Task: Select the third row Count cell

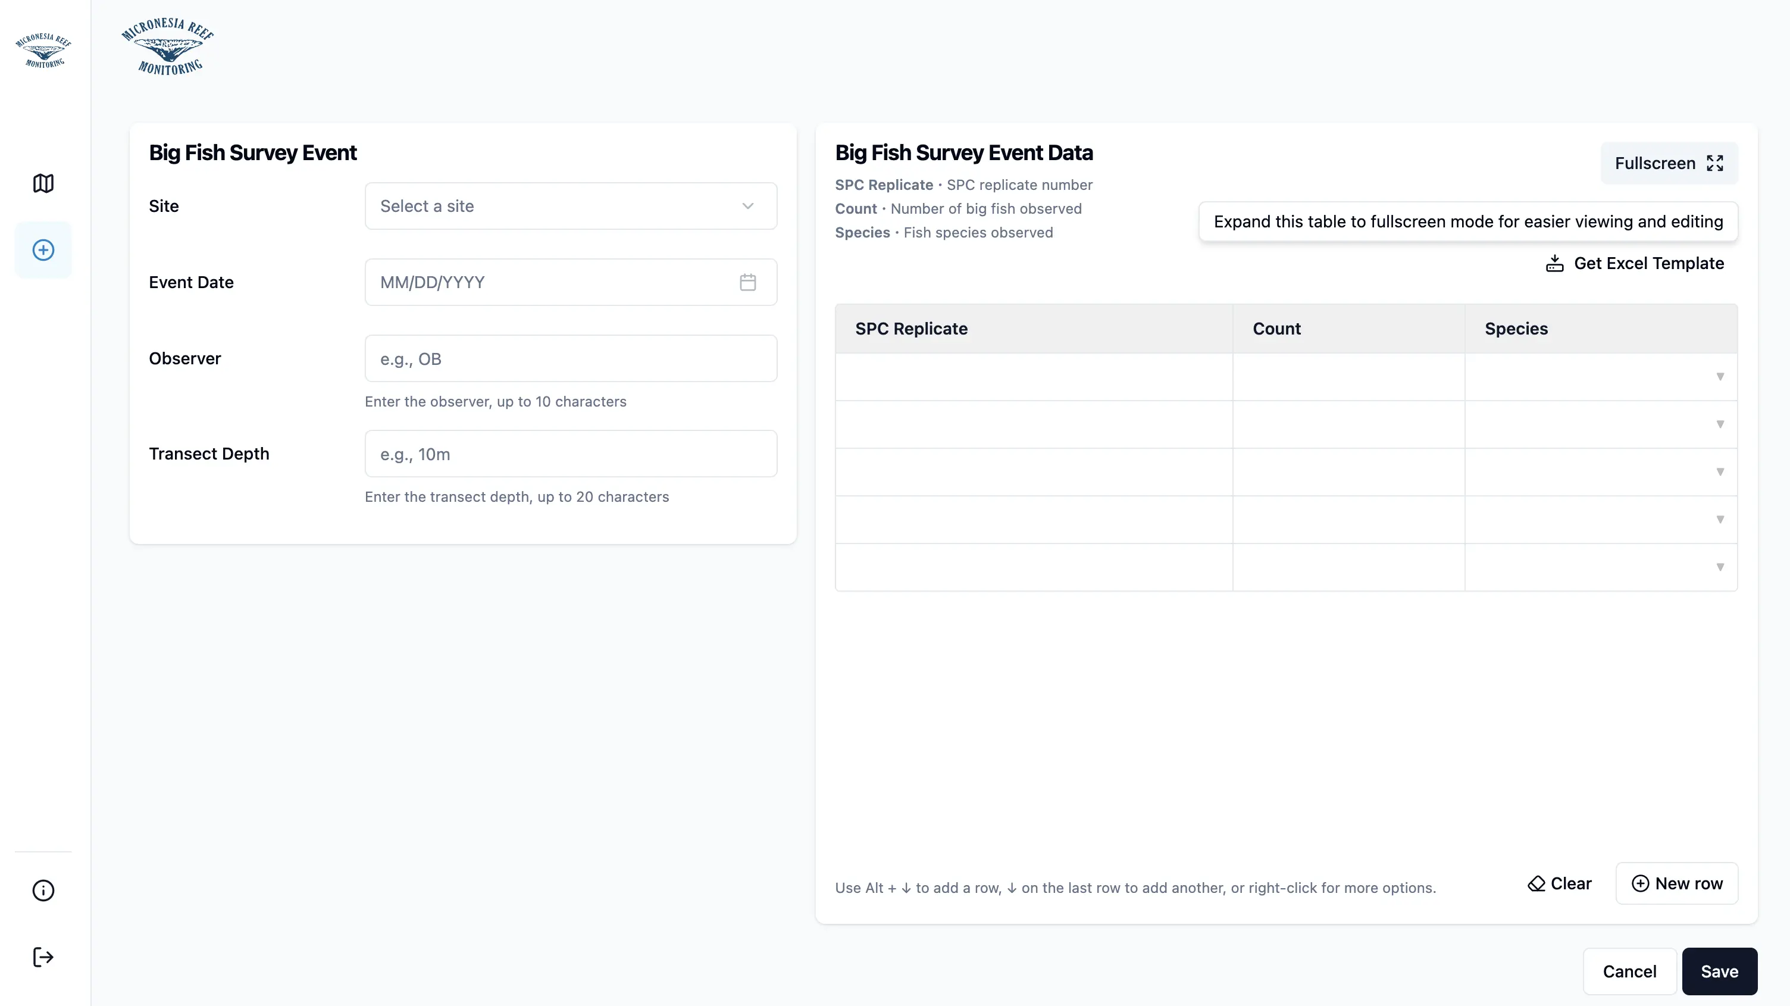Action: point(1349,472)
